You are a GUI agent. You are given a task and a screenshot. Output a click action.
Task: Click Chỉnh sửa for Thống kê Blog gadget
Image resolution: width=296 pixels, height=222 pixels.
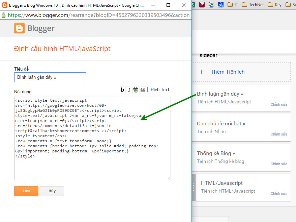click(279, 164)
